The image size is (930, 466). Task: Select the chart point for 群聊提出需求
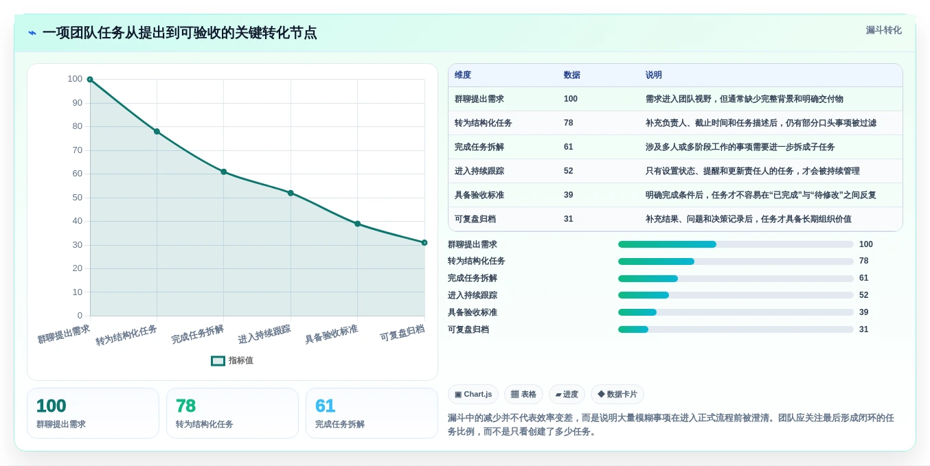coord(90,80)
